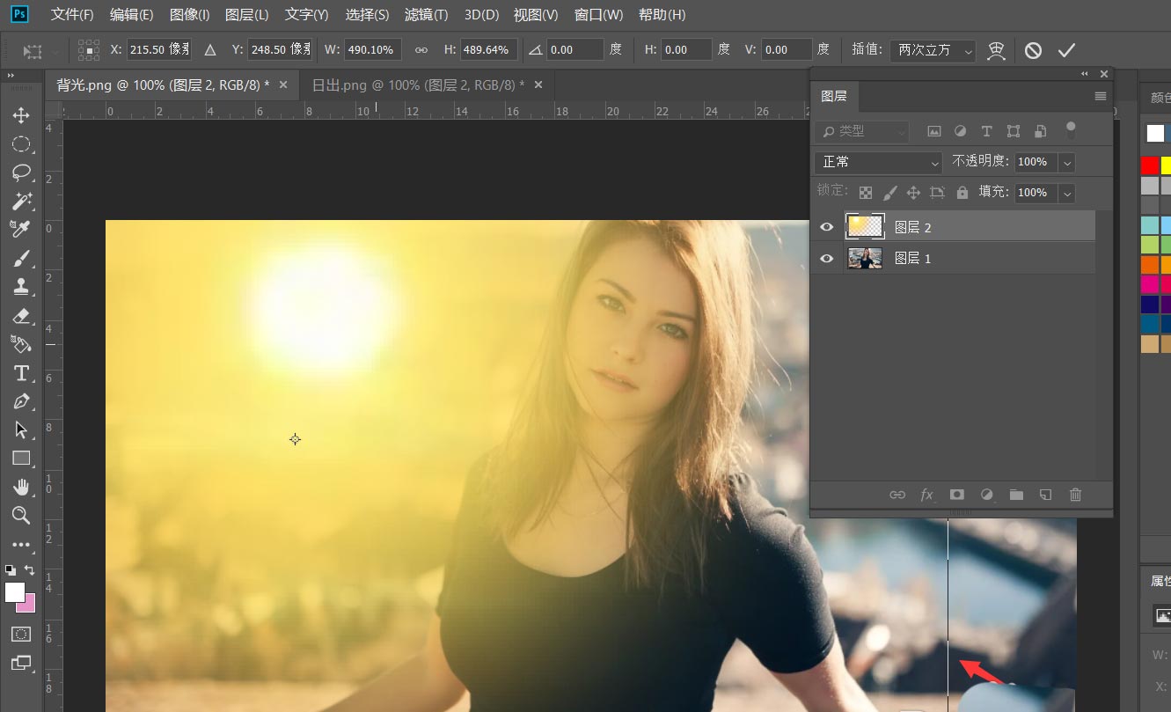Select the Magic Wand tool
The height and width of the screenshot is (712, 1171).
pos(21,202)
